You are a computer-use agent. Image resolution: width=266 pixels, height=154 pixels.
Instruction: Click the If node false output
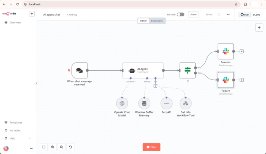point(196,73)
